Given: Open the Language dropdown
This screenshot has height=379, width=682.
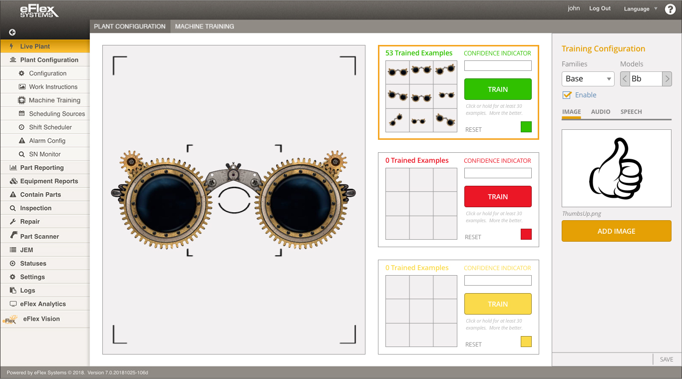Looking at the screenshot, I should click(641, 9).
